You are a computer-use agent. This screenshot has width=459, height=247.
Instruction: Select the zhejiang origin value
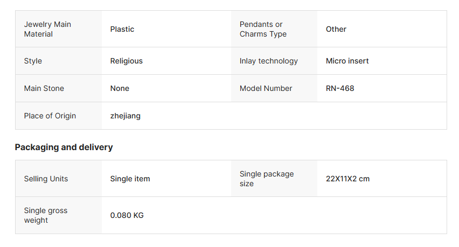tap(126, 116)
